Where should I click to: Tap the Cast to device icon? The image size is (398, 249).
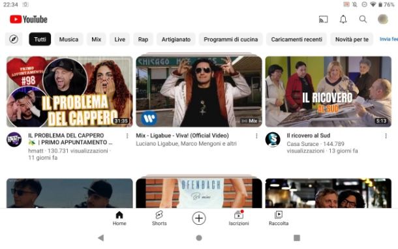point(323,20)
